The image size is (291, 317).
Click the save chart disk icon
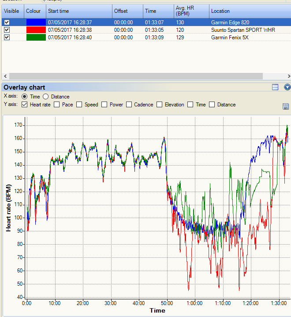click(x=286, y=106)
